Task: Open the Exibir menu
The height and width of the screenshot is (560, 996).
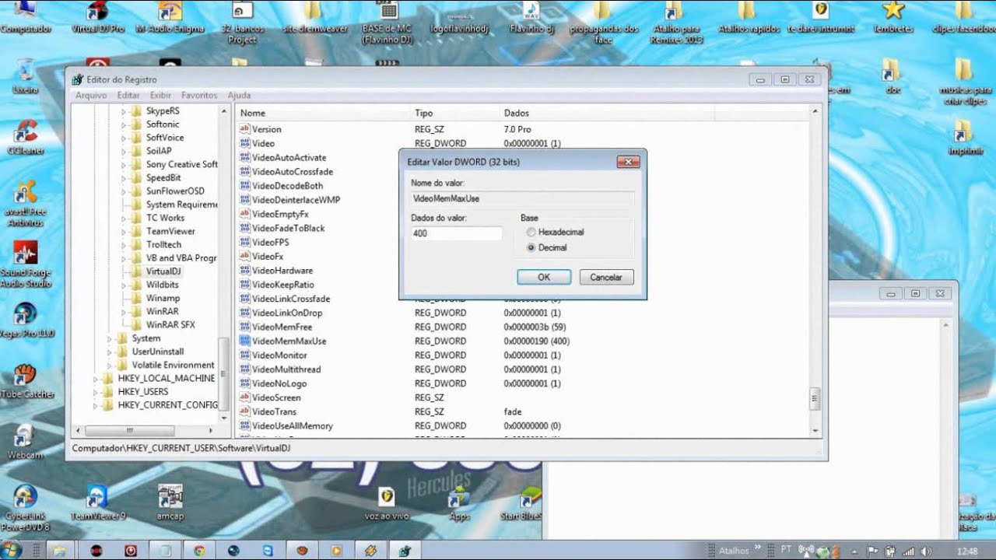Action: tap(160, 95)
